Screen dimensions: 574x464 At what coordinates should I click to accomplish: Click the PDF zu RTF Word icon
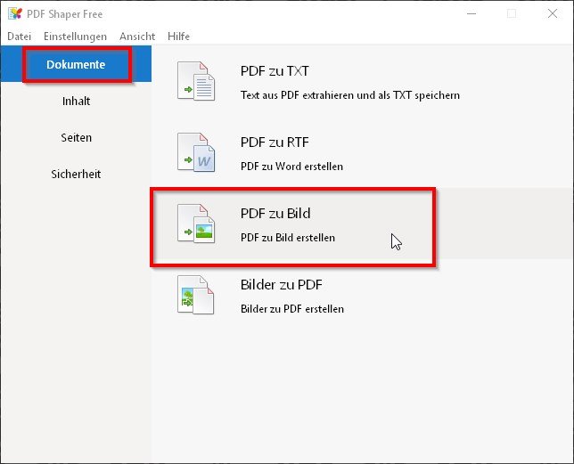point(196,153)
